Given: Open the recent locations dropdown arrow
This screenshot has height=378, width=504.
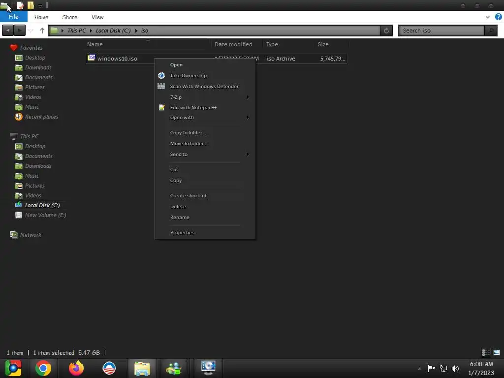Looking at the screenshot, I should 31,31.
